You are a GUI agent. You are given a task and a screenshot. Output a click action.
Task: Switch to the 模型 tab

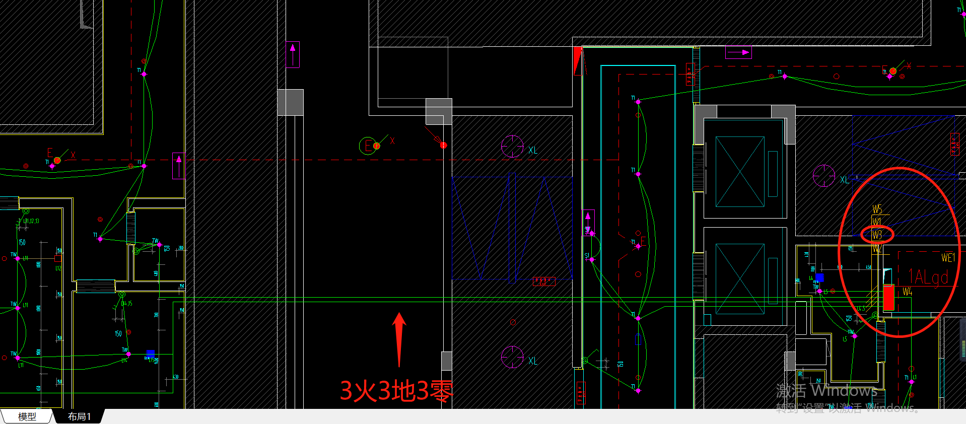point(27,416)
